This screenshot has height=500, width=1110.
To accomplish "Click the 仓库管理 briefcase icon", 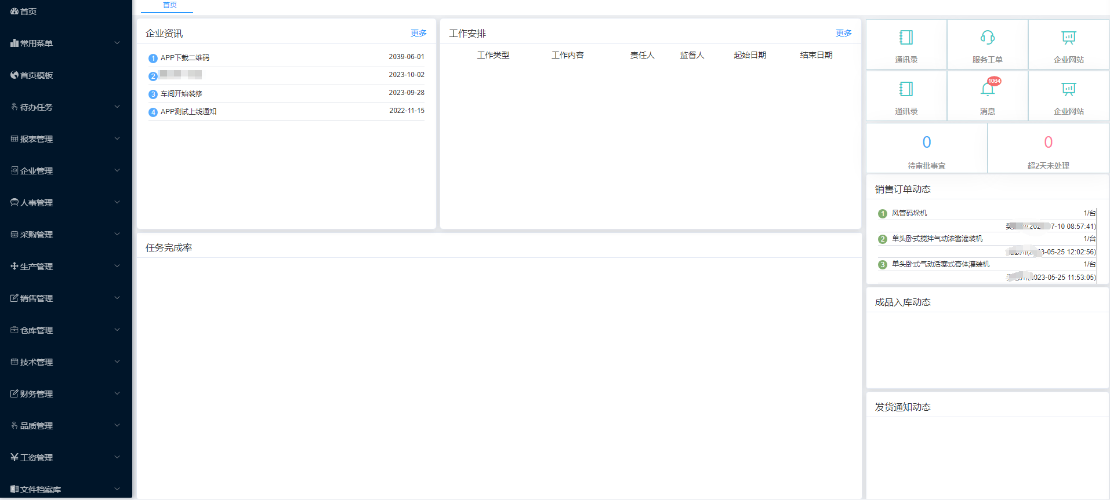I will tap(14, 330).
